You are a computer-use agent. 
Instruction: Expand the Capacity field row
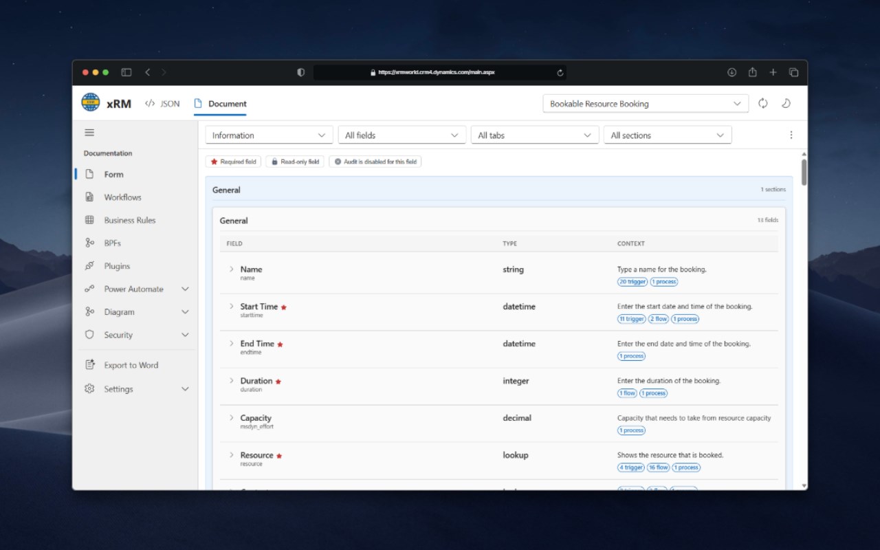232,417
